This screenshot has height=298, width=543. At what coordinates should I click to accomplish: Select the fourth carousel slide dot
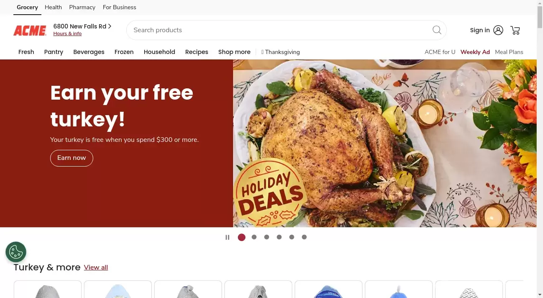279,237
